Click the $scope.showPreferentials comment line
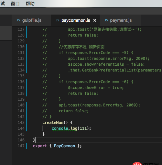162x165 pixels. 106,64
